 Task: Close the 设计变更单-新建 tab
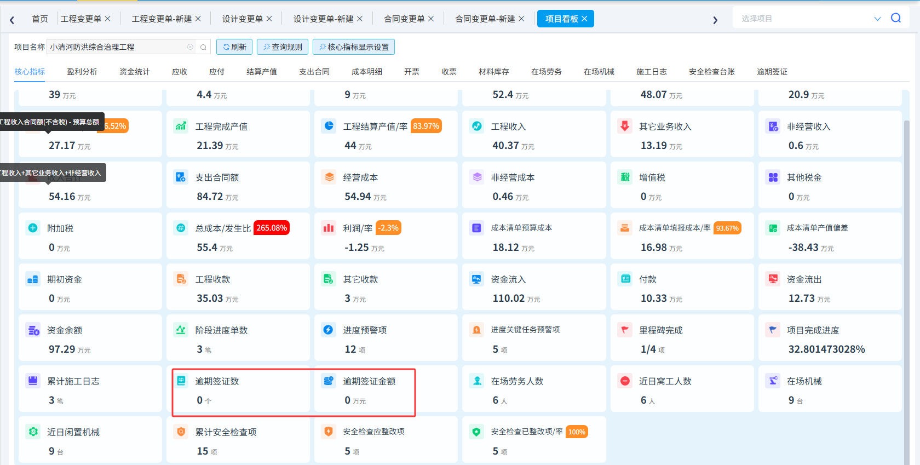[x=360, y=19]
